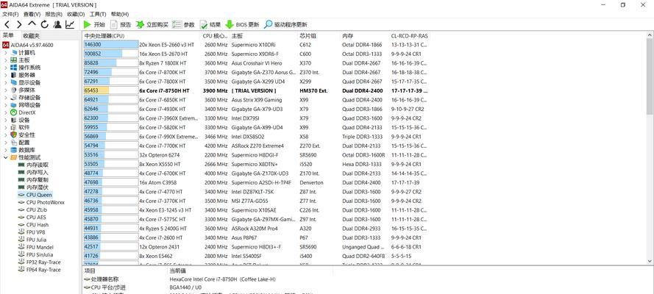
Task: Start the benchmark with the green 开始 button
Action: point(94,24)
